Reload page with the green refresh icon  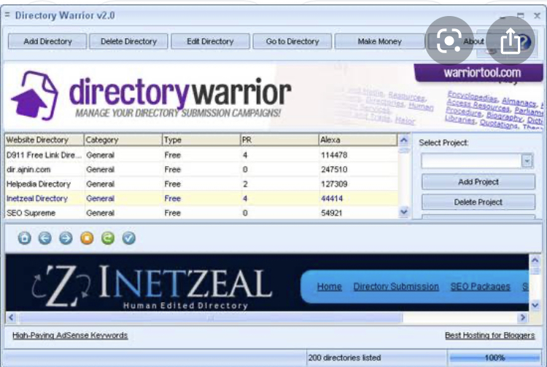coord(108,238)
